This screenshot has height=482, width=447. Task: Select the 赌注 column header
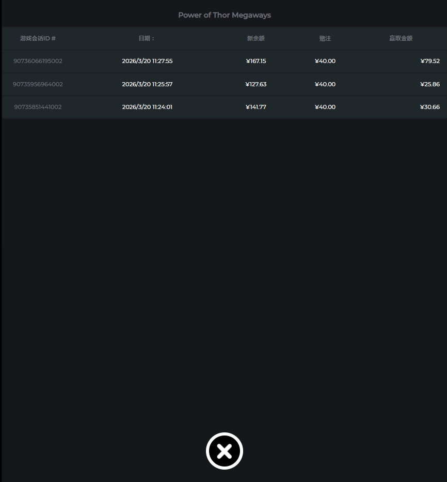[325, 38]
